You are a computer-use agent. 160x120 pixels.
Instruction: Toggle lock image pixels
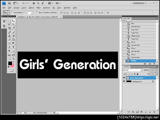click(x=132, y=74)
